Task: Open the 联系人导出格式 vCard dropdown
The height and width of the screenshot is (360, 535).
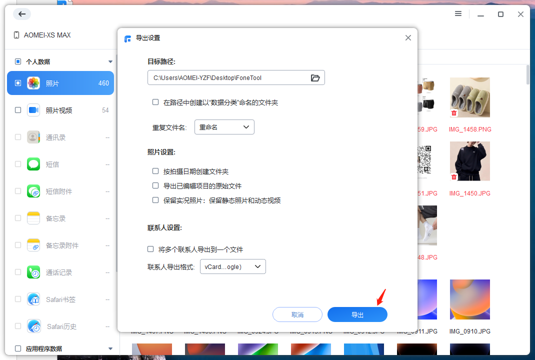Action: [x=232, y=266]
